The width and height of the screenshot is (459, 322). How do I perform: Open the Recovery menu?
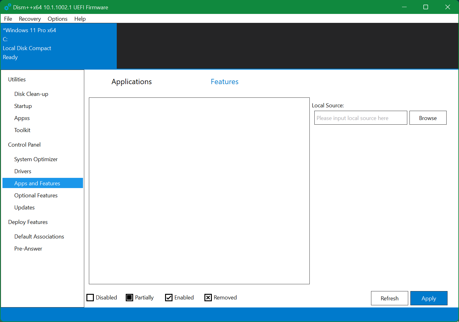30,19
